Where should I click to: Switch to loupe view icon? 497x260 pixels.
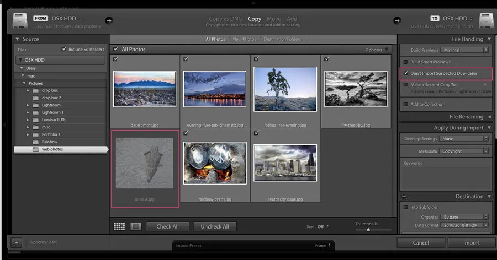point(135,226)
